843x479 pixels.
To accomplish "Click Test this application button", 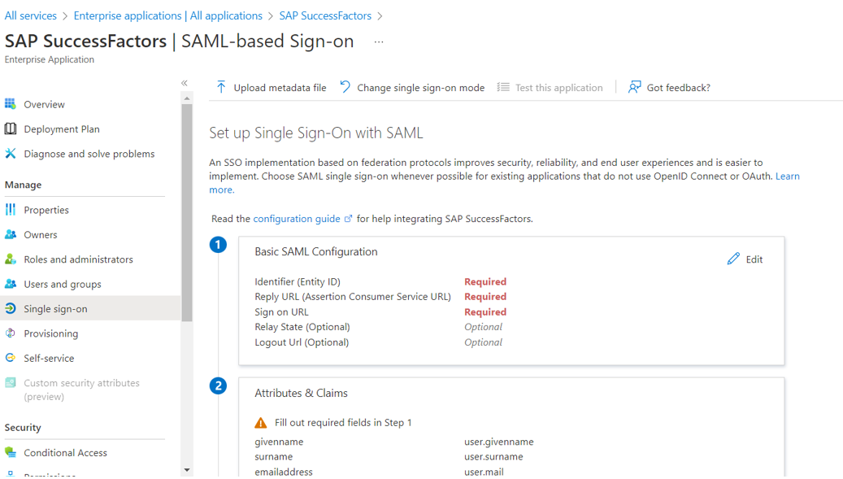I will 550,87.
